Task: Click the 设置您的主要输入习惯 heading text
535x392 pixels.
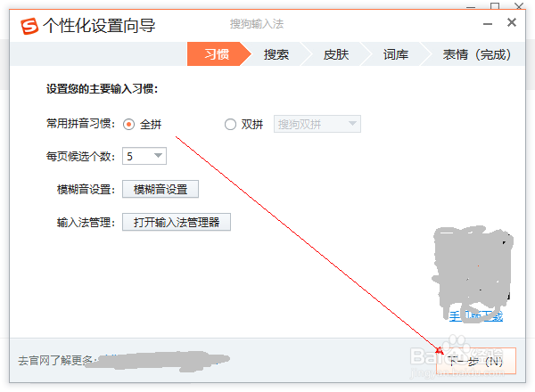Action: [102, 89]
